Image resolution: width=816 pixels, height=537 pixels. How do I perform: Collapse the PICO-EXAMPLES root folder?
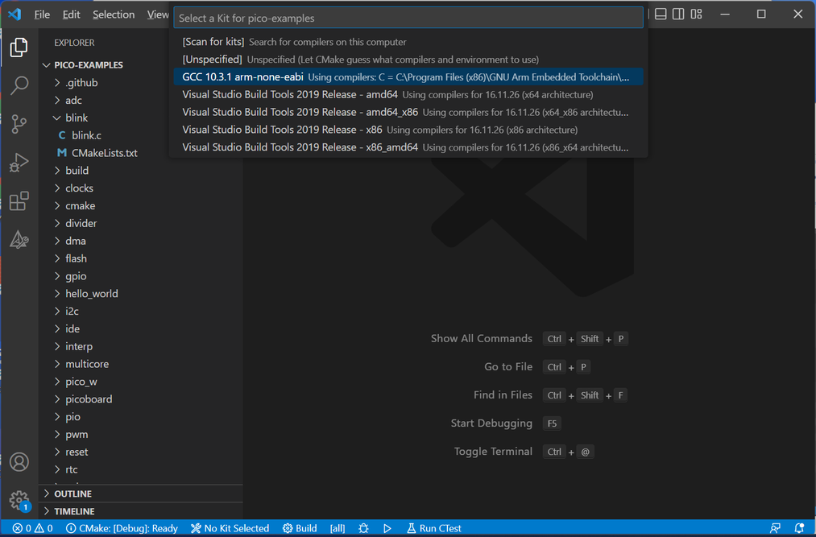point(140,65)
